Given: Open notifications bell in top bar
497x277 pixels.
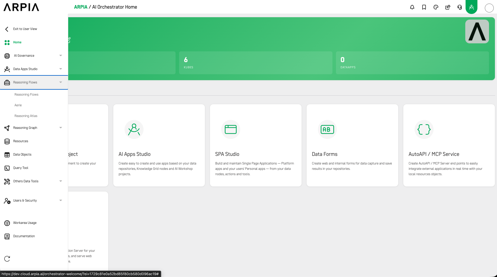Looking at the screenshot, I should (412, 7).
